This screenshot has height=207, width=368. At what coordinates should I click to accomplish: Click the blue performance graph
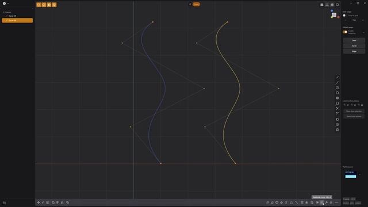(x=351, y=175)
